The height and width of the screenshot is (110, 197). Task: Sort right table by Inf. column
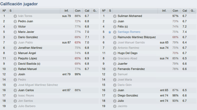164,11
